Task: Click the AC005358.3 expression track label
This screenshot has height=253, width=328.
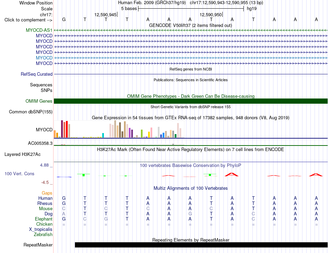Action: (40, 143)
